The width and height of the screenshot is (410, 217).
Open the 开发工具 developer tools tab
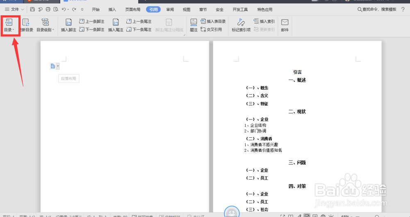(x=240, y=9)
